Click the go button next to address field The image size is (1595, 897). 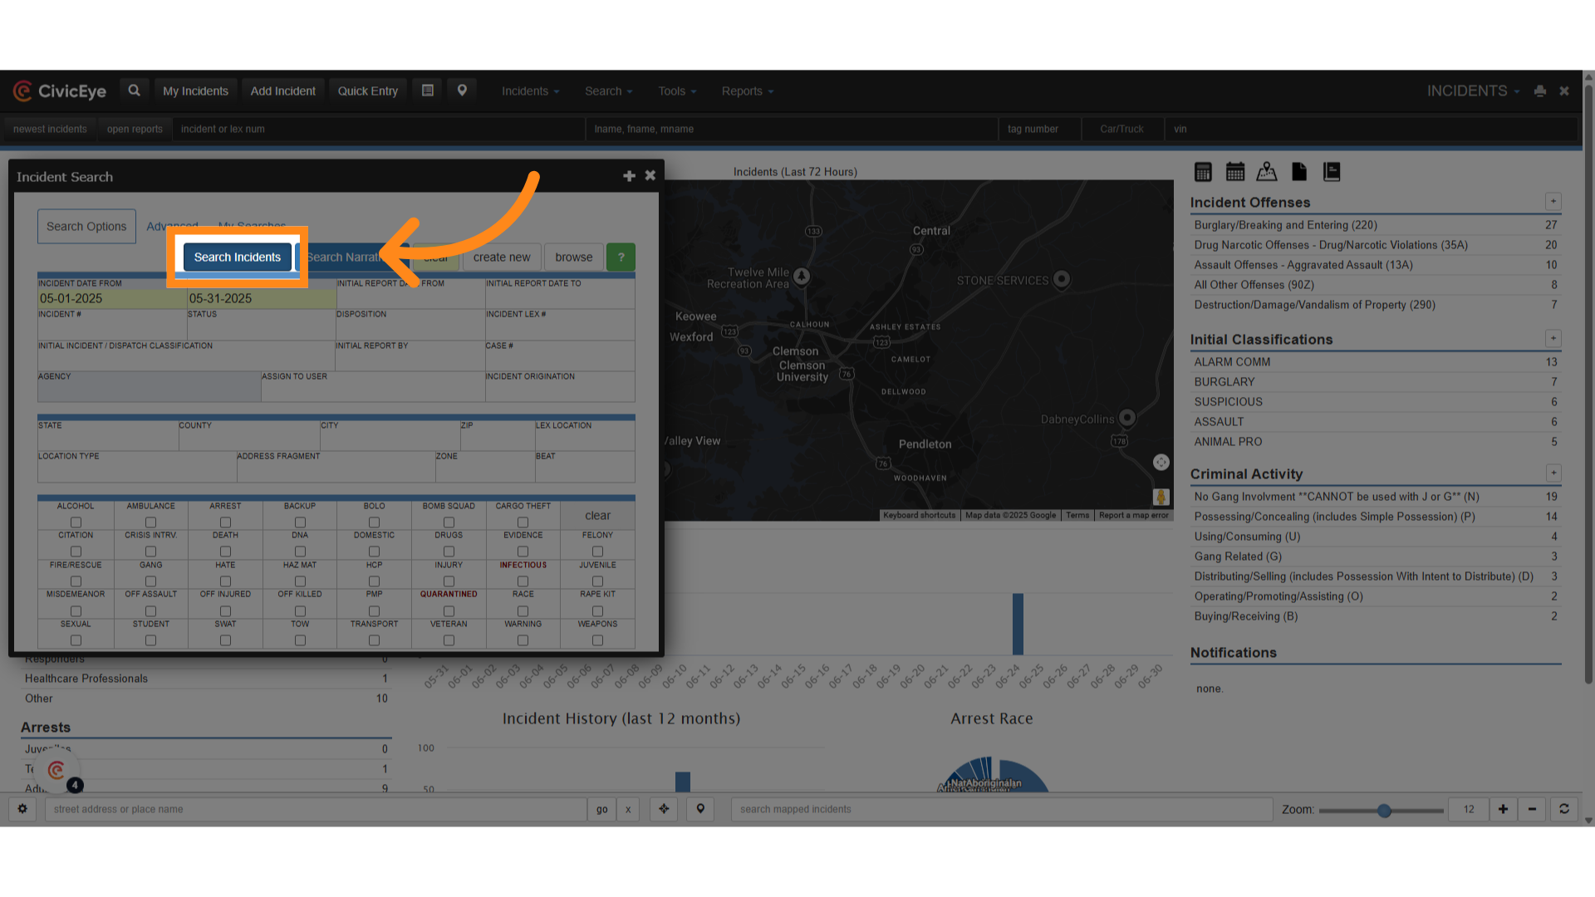pos(601,809)
